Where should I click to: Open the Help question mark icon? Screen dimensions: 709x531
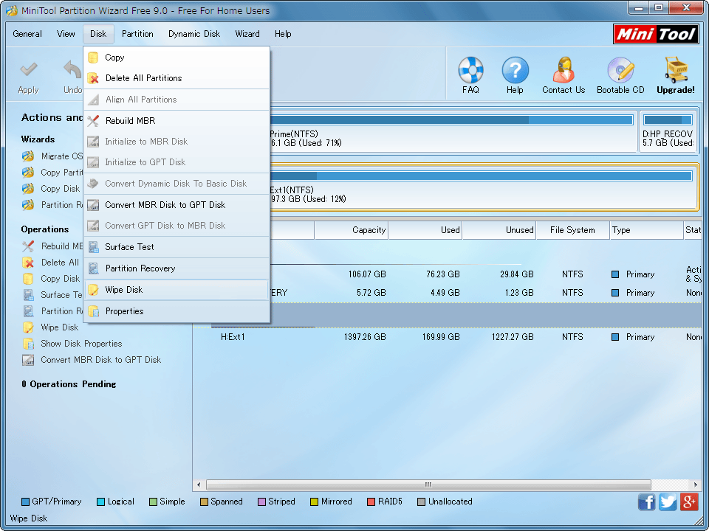pyautogui.click(x=515, y=70)
